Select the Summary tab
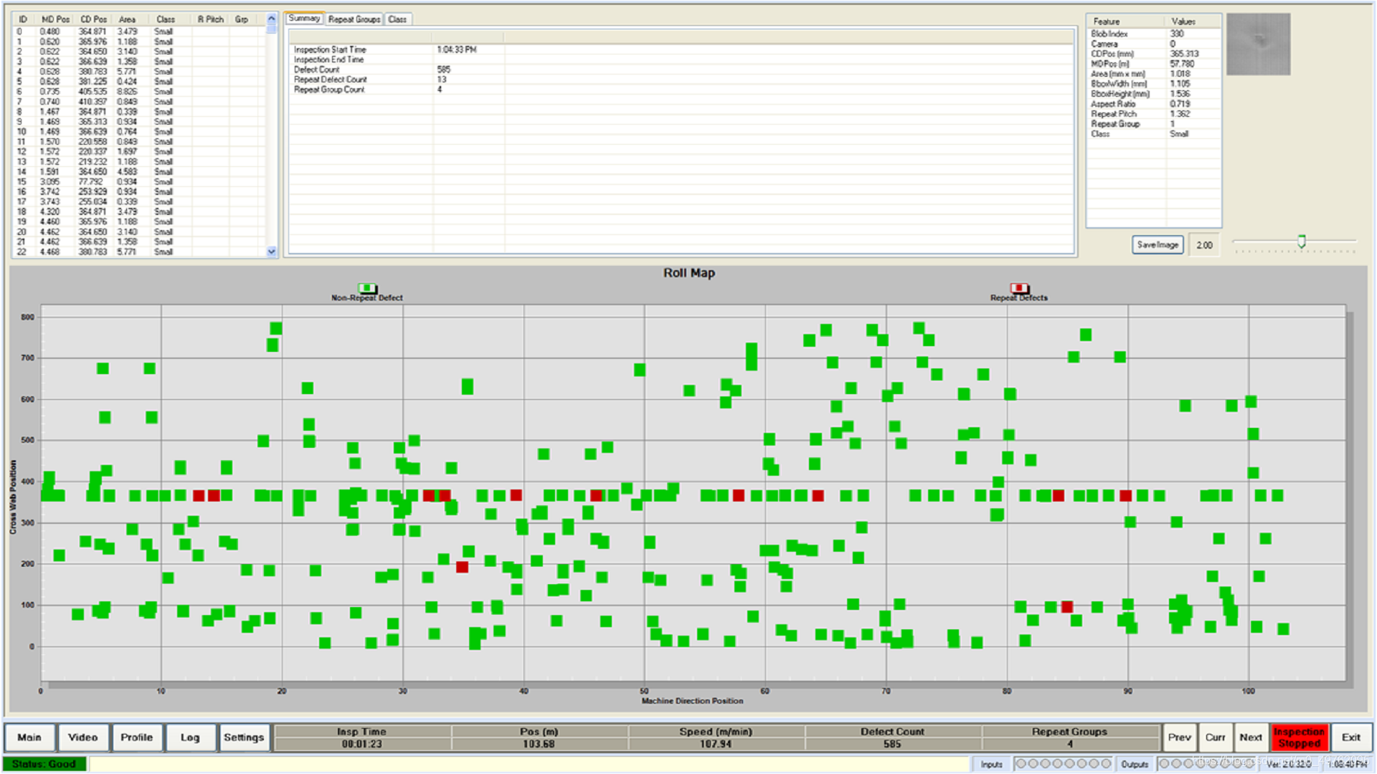The height and width of the screenshot is (774, 1377). [x=304, y=19]
